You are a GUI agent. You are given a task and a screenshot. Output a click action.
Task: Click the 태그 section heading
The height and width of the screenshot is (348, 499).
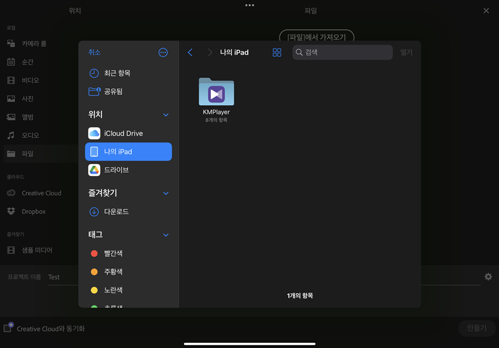tap(95, 235)
